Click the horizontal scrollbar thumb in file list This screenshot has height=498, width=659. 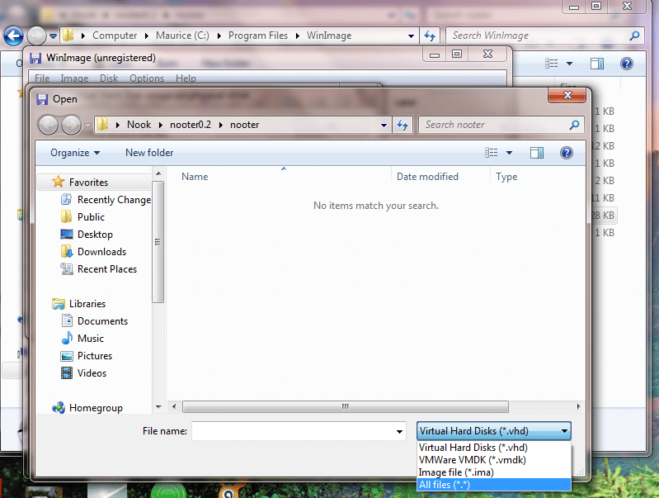345,406
